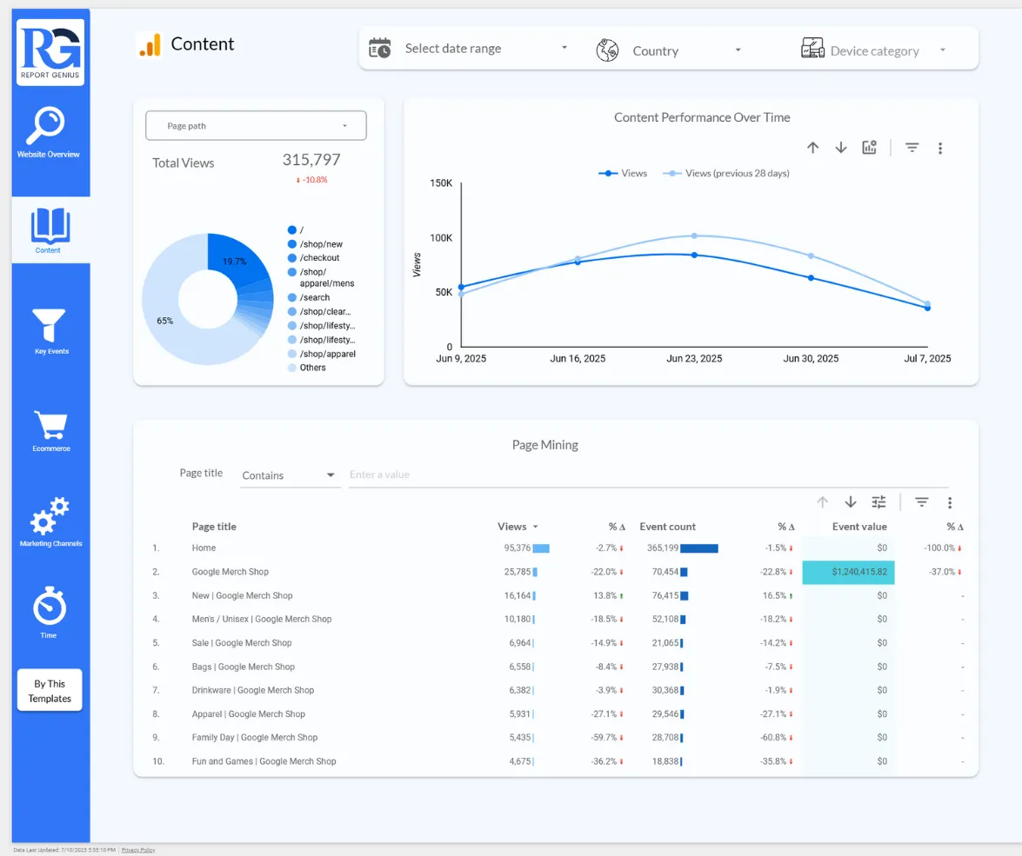The width and height of the screenshot is (1022, 856).
Task: Click Marketing Channels label
Action: tap(50, 543)
